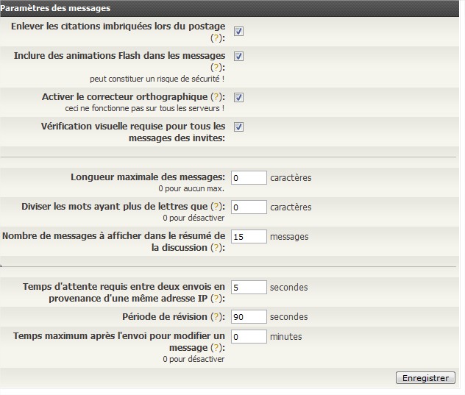465x395 pixels.
Task: Uncheck Enlever les citations imbriquées checkbox
Action: [238, 31]
